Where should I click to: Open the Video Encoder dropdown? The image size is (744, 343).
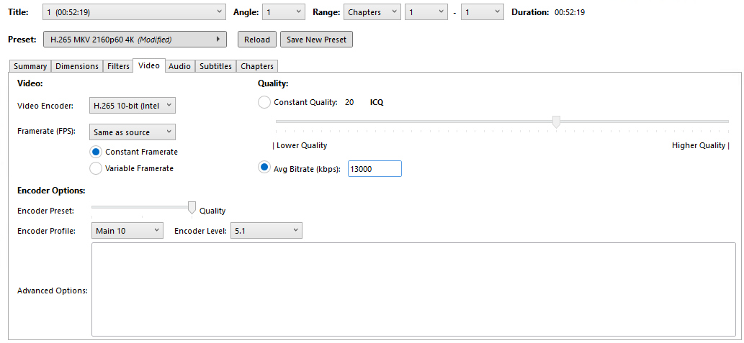coord(133,106)
